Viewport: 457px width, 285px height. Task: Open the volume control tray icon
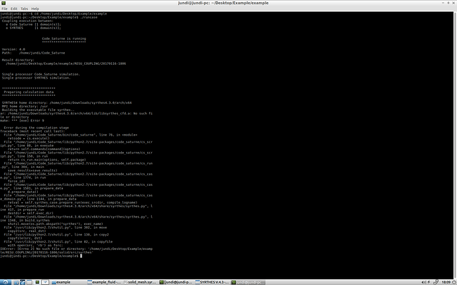click(x=425, y=282)
